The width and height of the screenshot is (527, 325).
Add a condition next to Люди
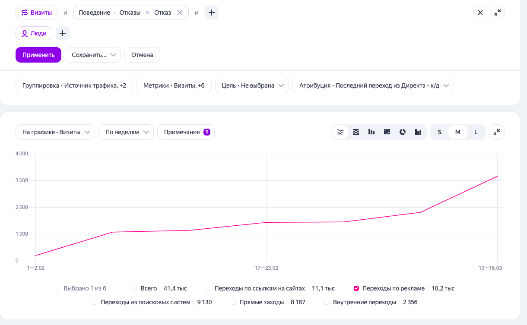tap(63, 33)
